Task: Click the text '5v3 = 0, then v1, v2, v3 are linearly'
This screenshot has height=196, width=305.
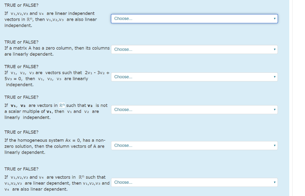Action: 46,79
